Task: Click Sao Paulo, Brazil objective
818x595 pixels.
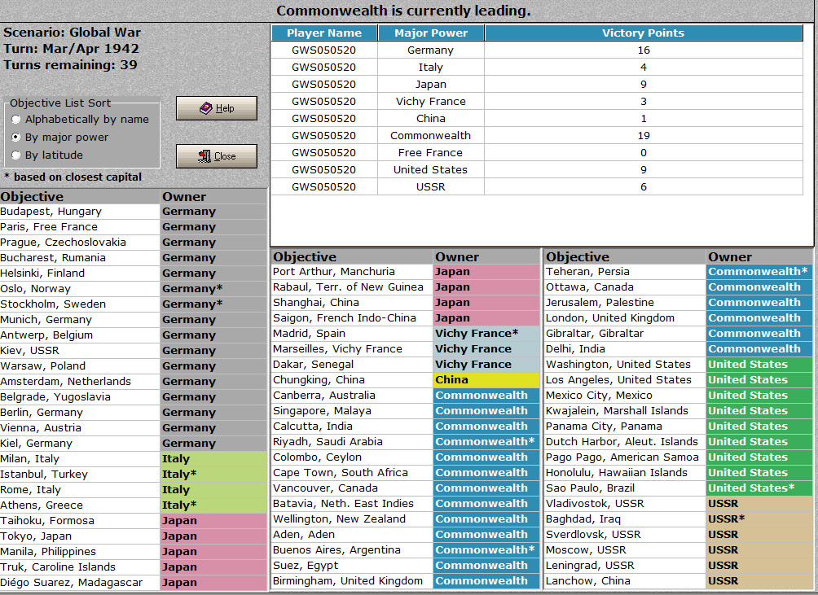Action: click(625, 488)
